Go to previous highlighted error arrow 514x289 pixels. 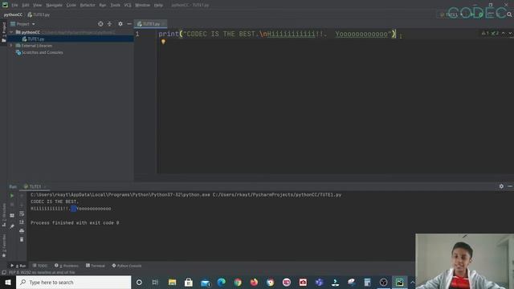point(504,33)
